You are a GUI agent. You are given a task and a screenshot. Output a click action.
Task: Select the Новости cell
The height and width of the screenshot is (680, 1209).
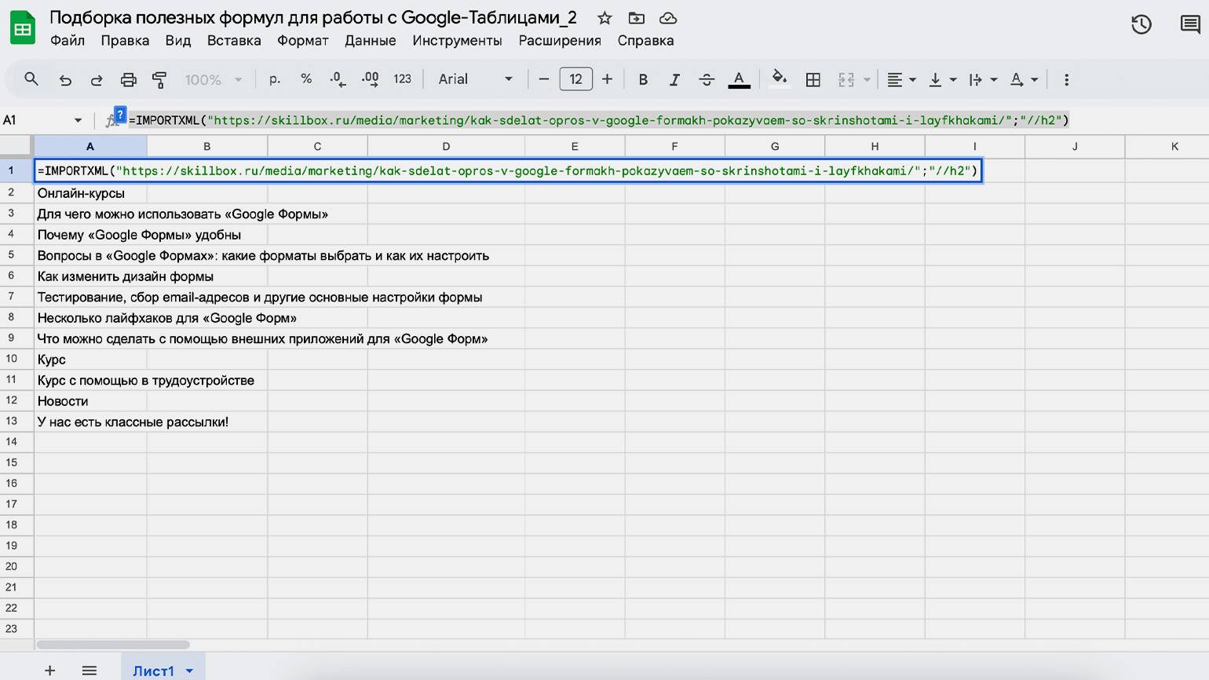pos(90,401)
